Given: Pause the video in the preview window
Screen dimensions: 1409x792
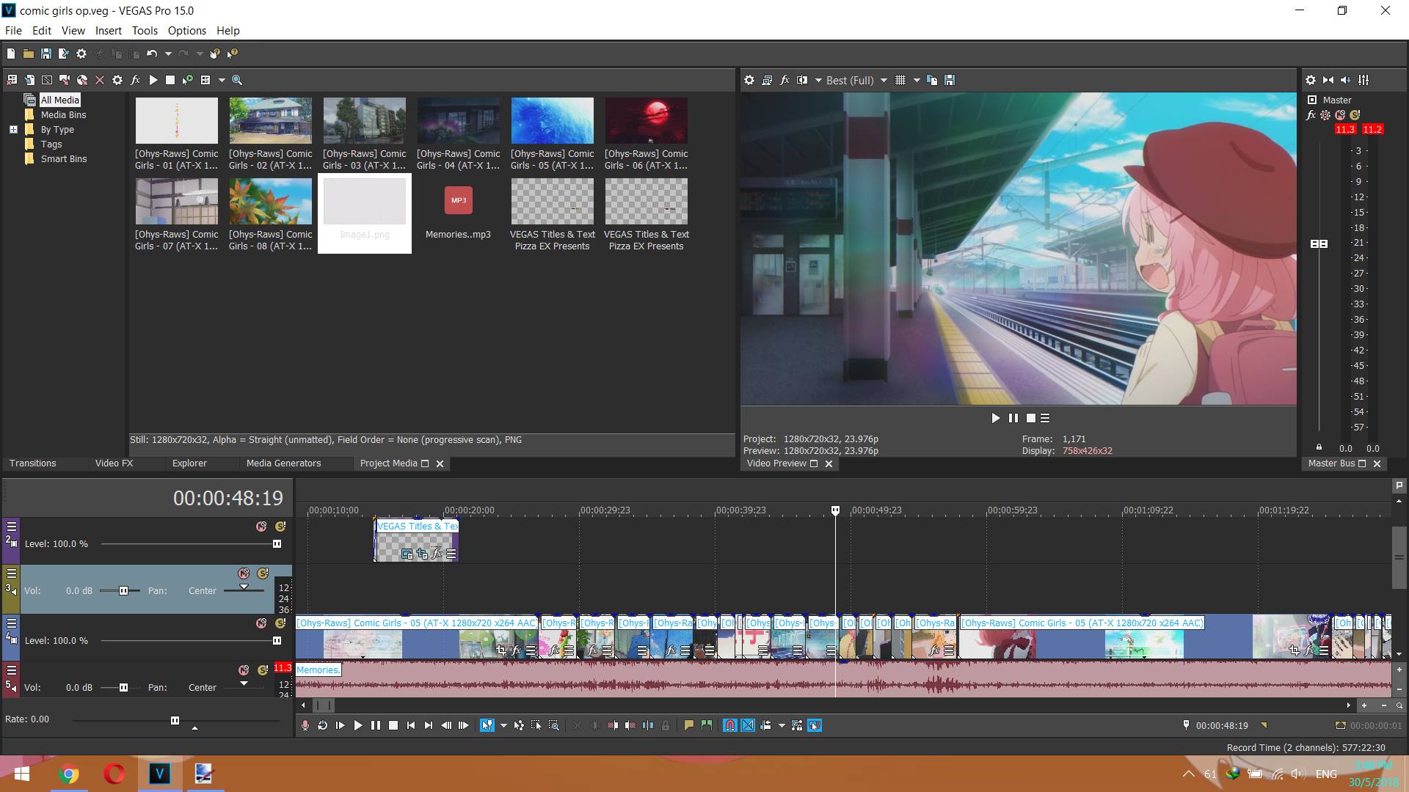Looking at the screenshot, I should [1013, 418].
